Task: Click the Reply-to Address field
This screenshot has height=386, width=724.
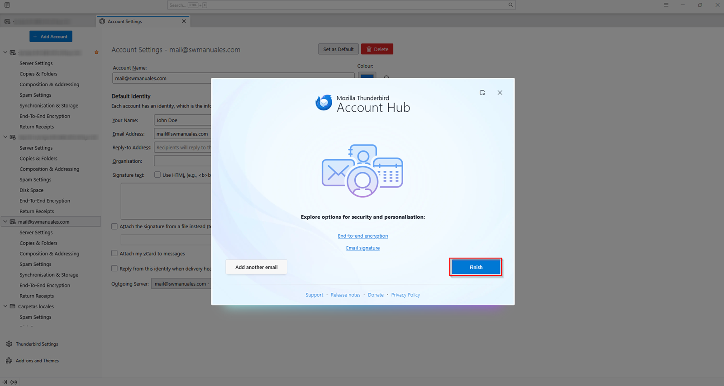Action: [183, 147]
